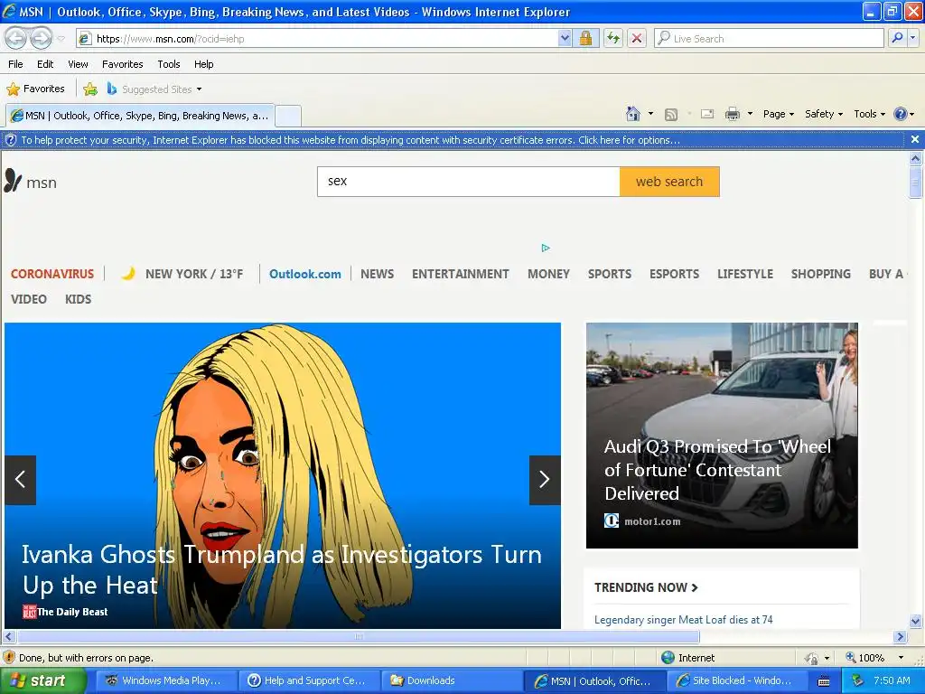
Task: Open the Tools menu in the menu bar
Action: tap(169, 64)
